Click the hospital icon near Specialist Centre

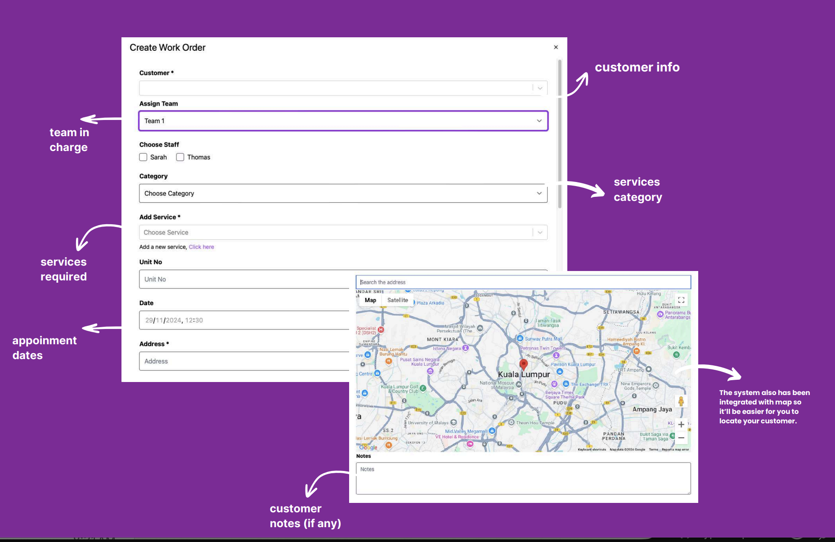[x=381, y=330]
